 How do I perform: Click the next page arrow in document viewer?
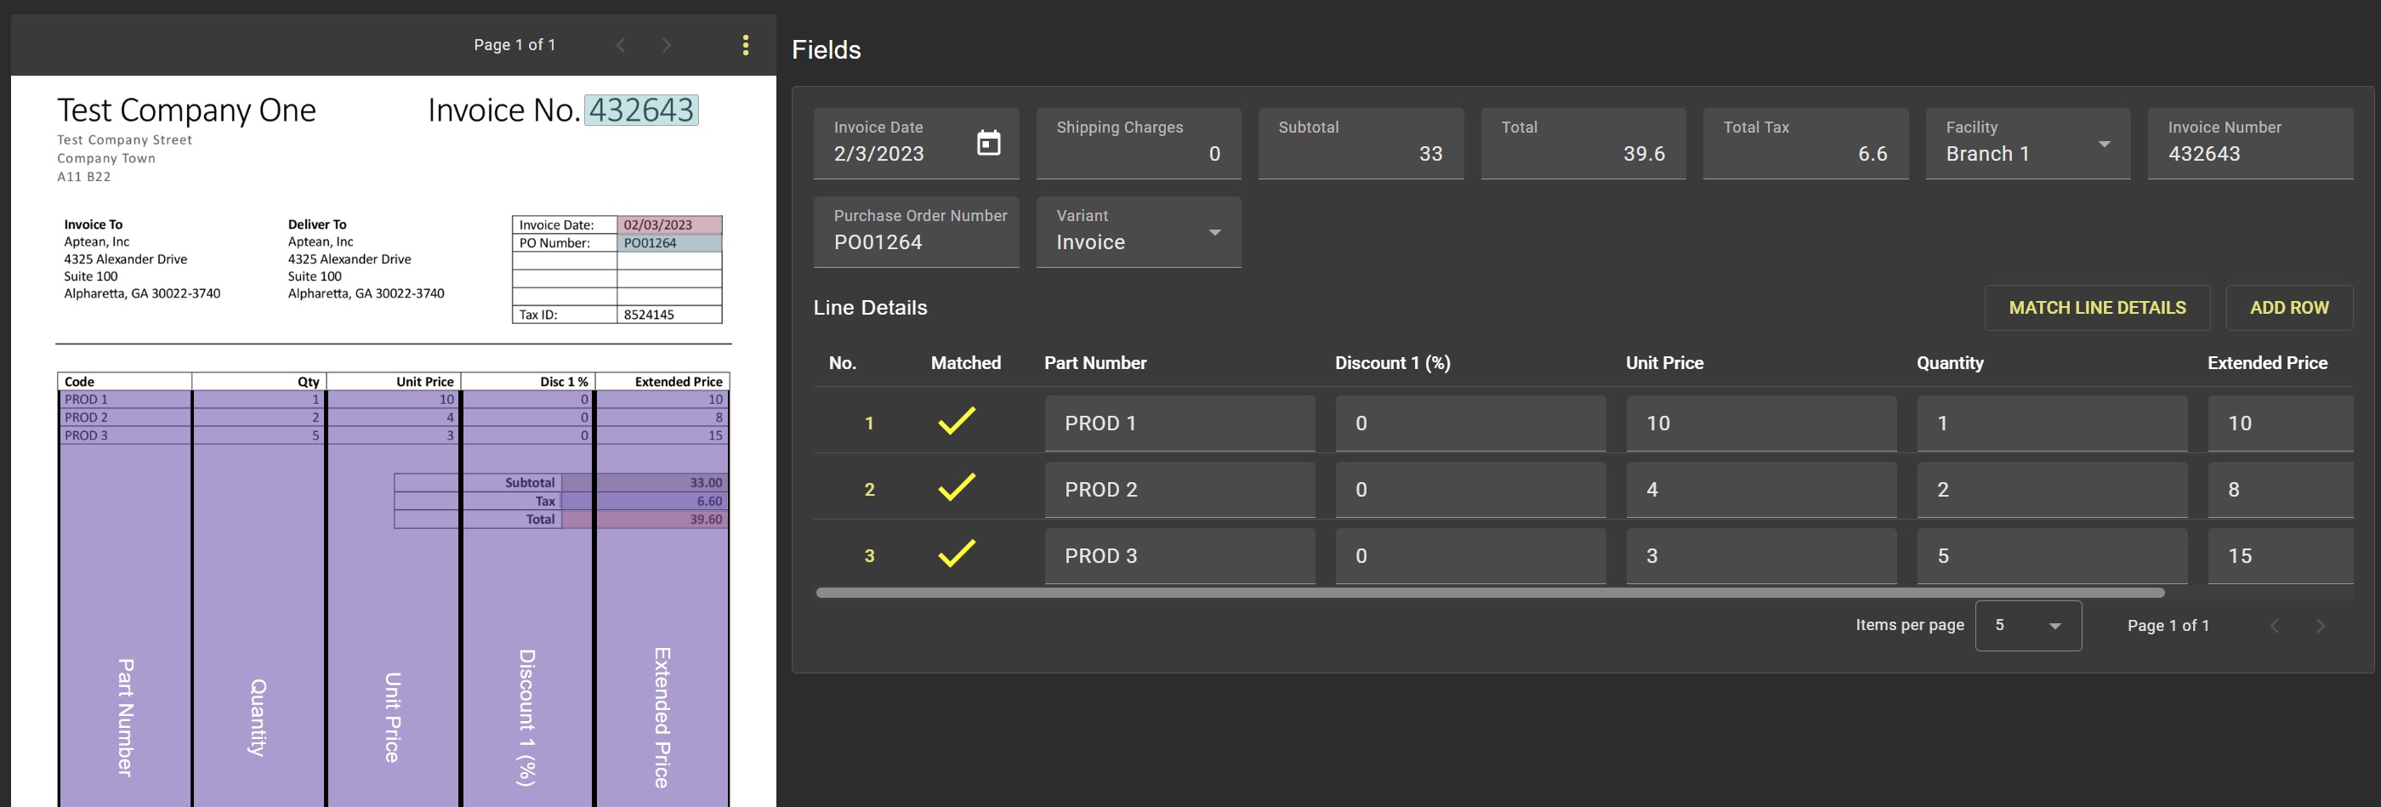667,45
